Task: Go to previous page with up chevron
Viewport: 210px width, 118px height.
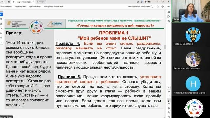Action: (x=169, y=96)
